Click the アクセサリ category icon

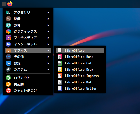click(x=8, y=12)
